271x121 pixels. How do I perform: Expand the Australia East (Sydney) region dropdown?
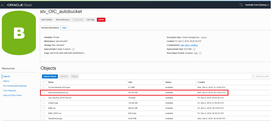[257, 5]
